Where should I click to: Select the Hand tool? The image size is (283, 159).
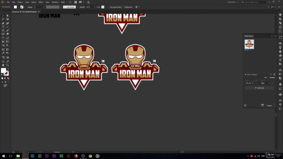coord(3,65)
